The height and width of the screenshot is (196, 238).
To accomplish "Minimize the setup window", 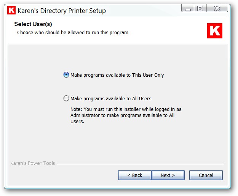I will [188, 8].
